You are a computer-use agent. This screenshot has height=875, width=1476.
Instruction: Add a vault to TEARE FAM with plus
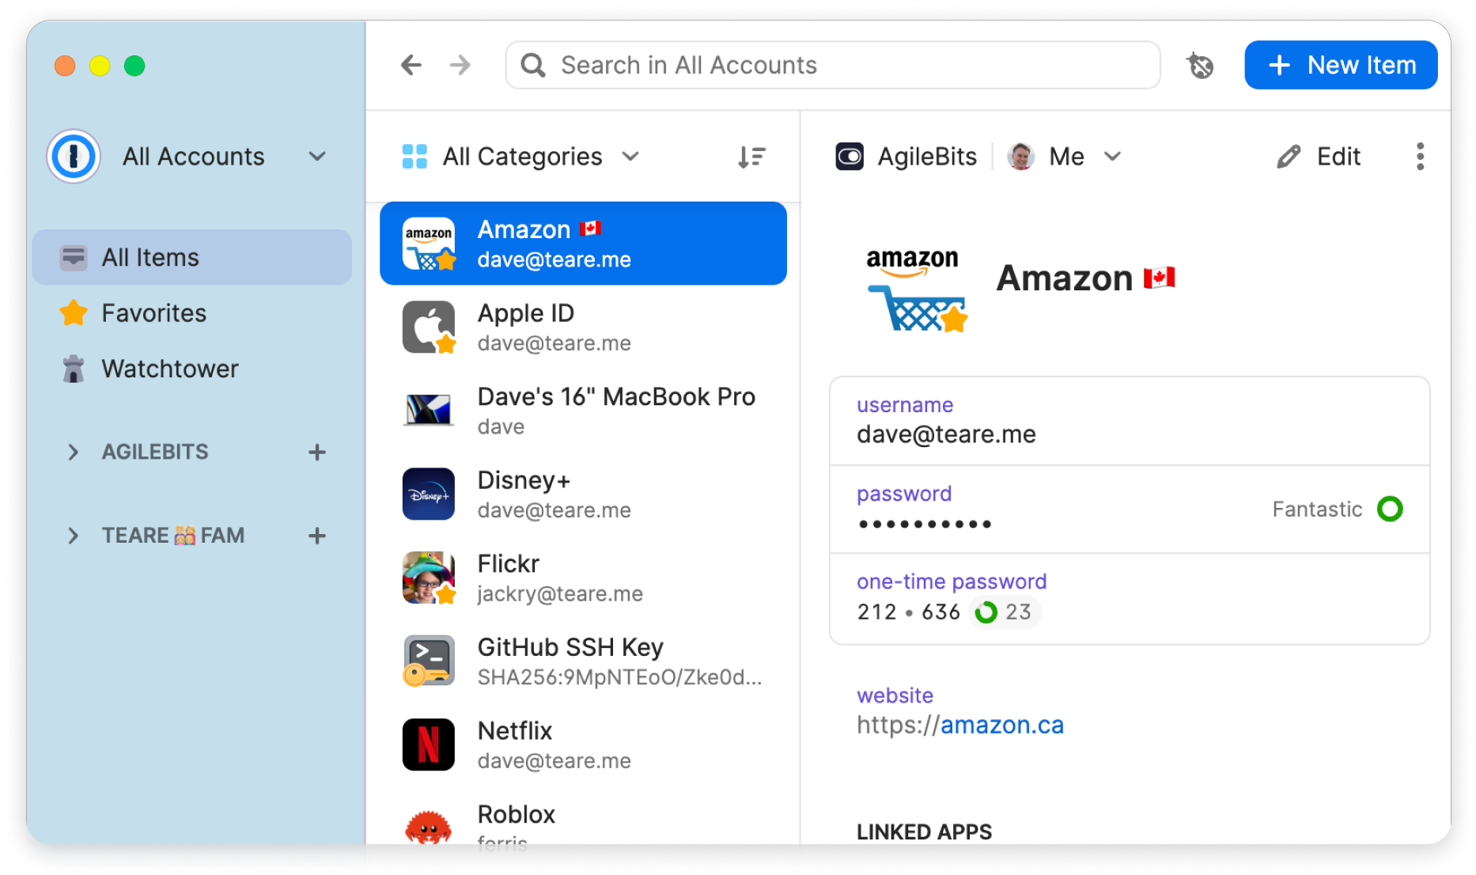[317, 536]
